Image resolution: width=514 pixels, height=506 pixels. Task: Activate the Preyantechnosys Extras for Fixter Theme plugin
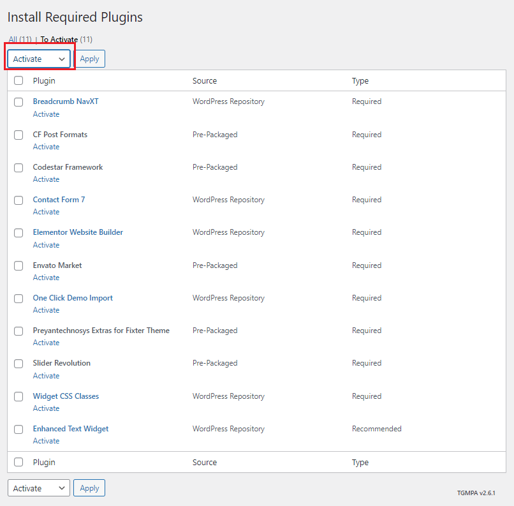[x=46, y=343]
